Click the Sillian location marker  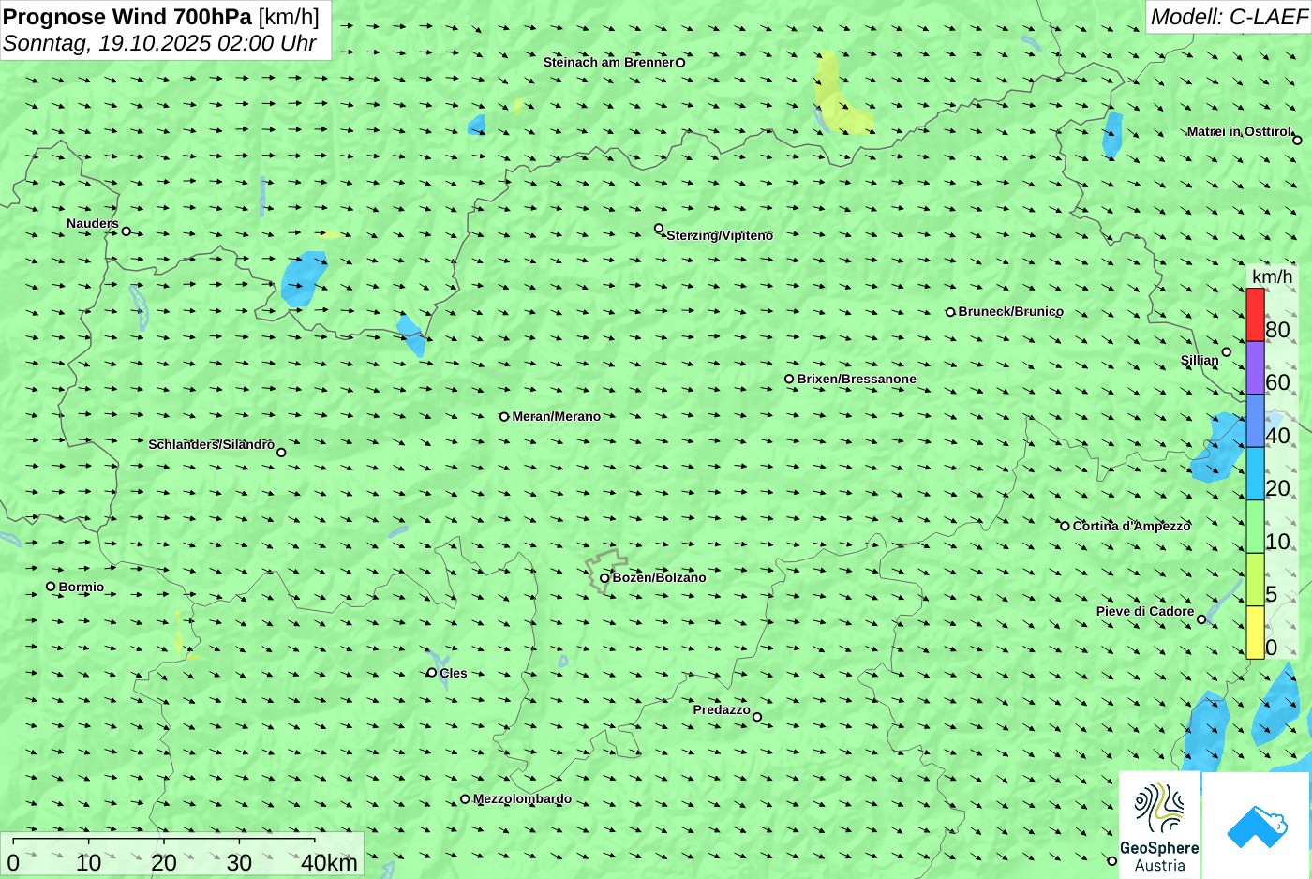1226,352
